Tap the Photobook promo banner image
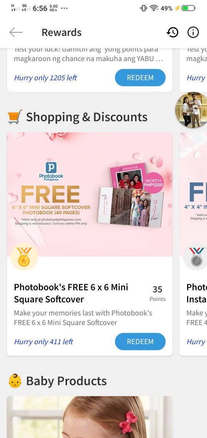The height and width of the screenshot is (438, 207). coord(90,194)
